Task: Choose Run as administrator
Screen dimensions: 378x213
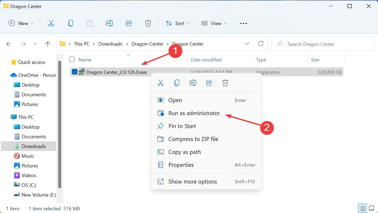Action: point(206,113)
